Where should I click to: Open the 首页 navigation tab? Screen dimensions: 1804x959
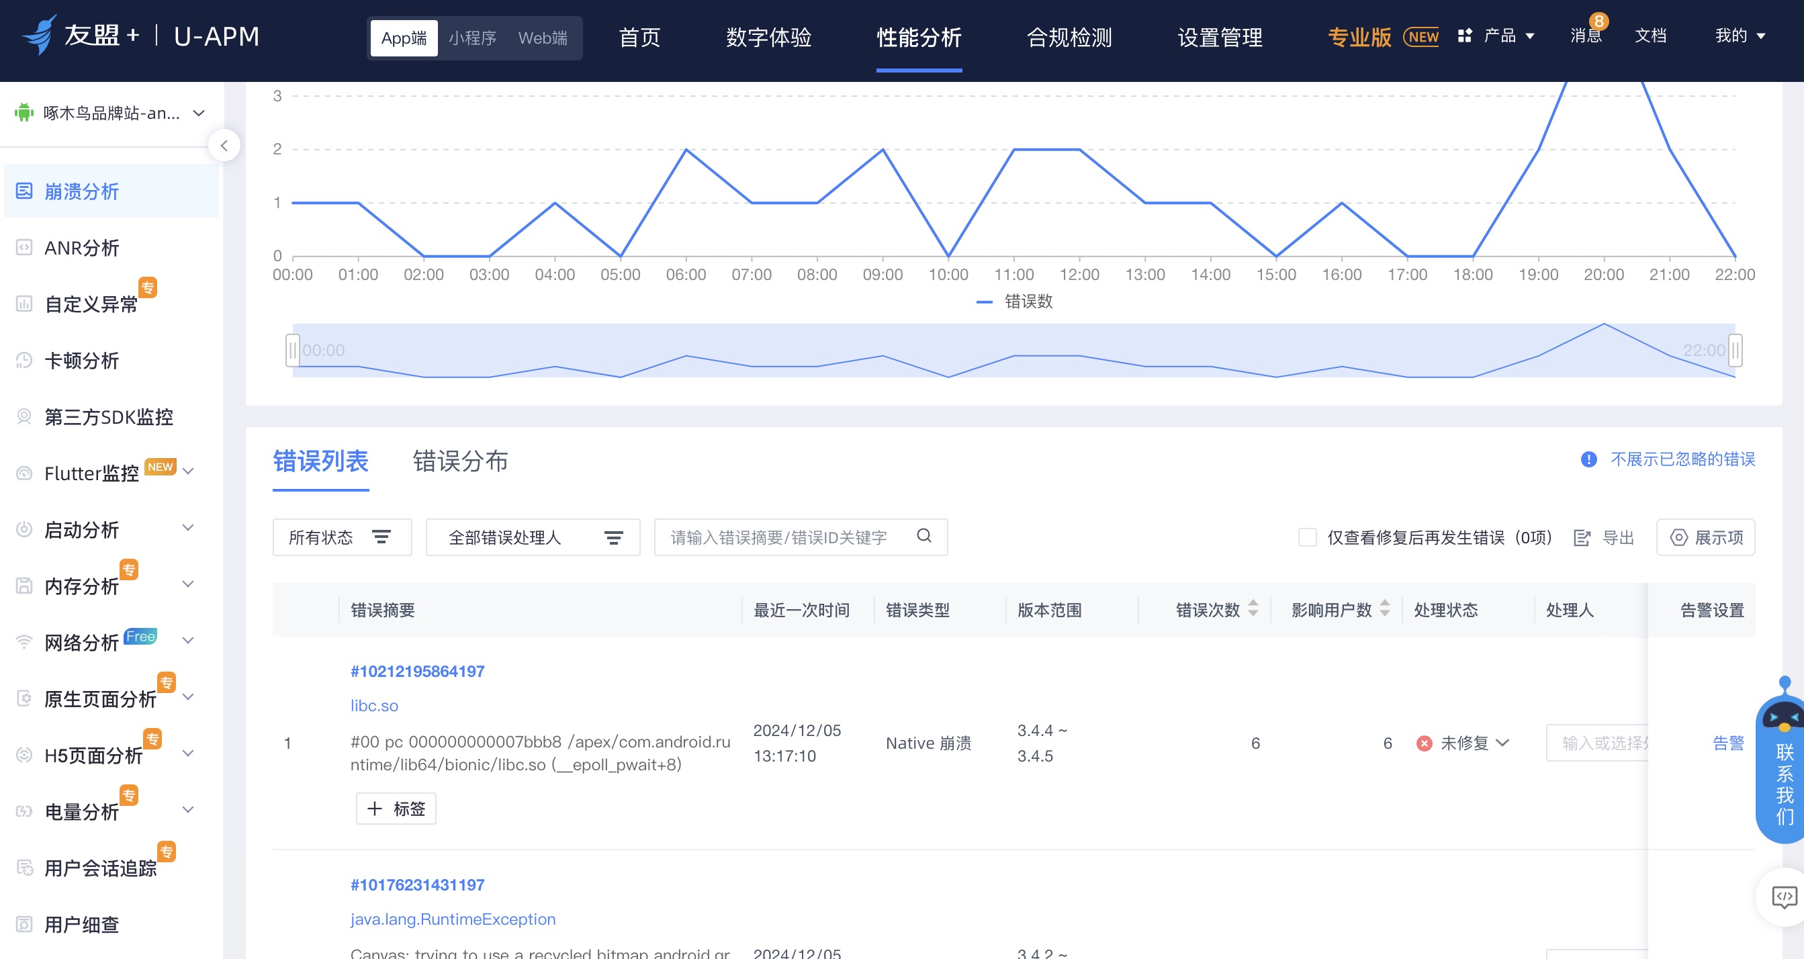click(639, 38)
